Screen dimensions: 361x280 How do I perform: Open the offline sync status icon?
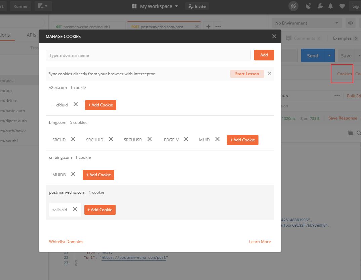293,6
